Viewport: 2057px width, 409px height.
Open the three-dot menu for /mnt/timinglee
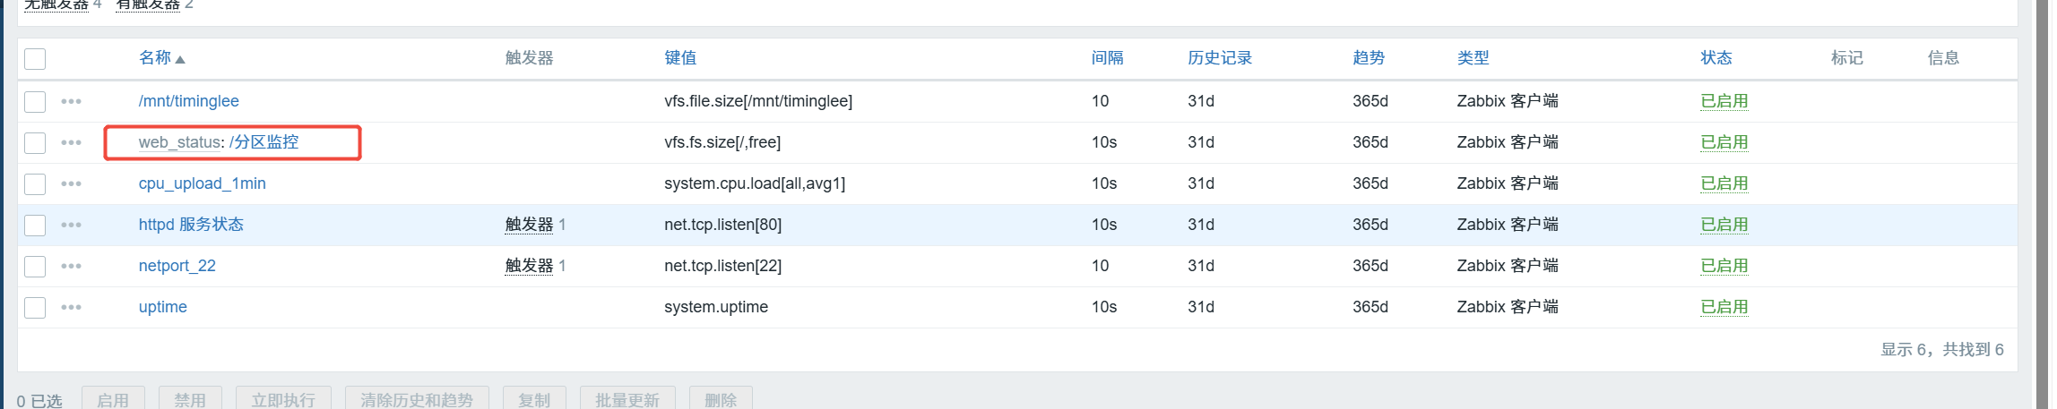(x=72, y=101)
